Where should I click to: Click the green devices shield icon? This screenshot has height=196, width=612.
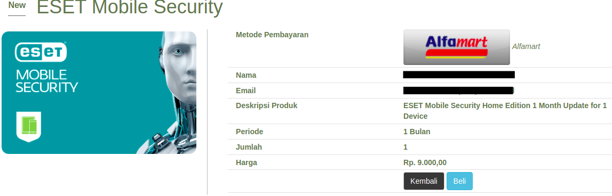tap(28, 127)
